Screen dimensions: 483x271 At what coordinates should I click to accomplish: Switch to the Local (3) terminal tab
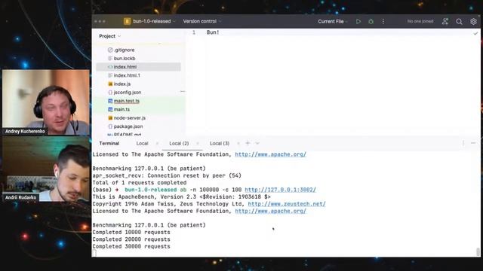pos(220,144)
